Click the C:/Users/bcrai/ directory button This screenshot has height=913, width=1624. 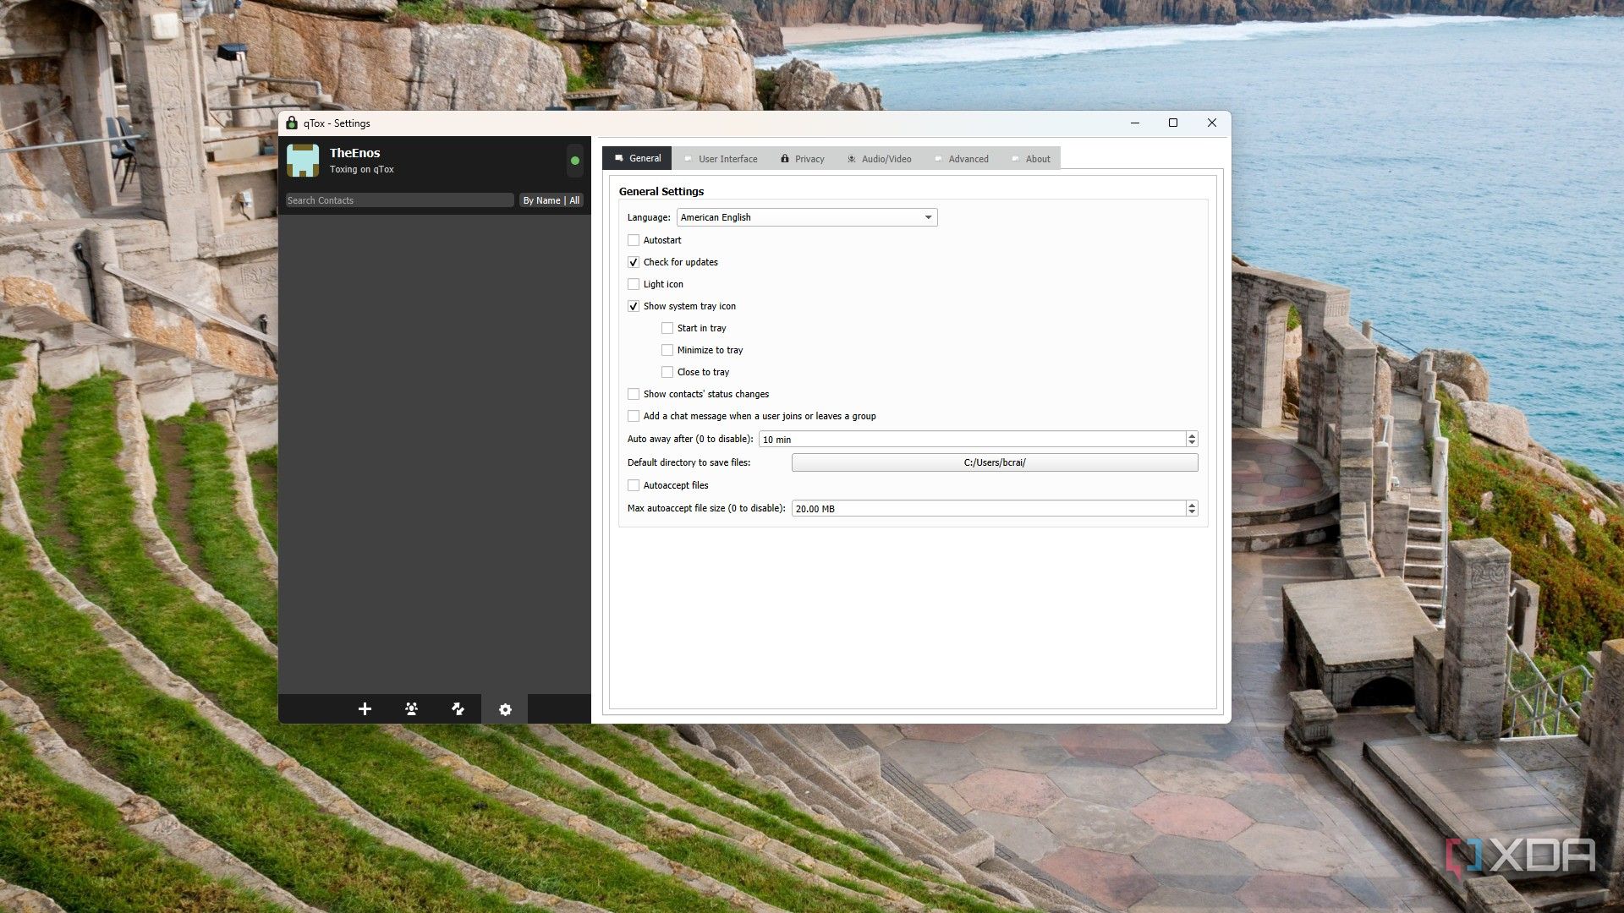[x=995, y=462]
